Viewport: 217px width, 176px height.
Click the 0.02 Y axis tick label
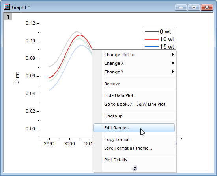tap(30, 111)
